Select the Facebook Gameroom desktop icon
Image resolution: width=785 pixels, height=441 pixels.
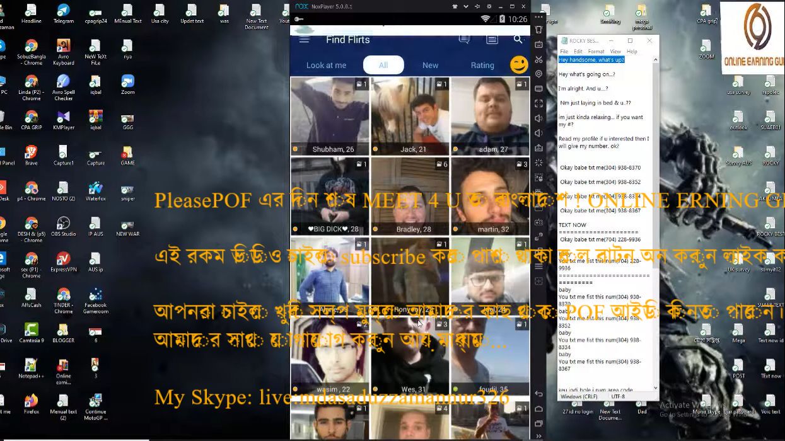[x=95, y=301]
